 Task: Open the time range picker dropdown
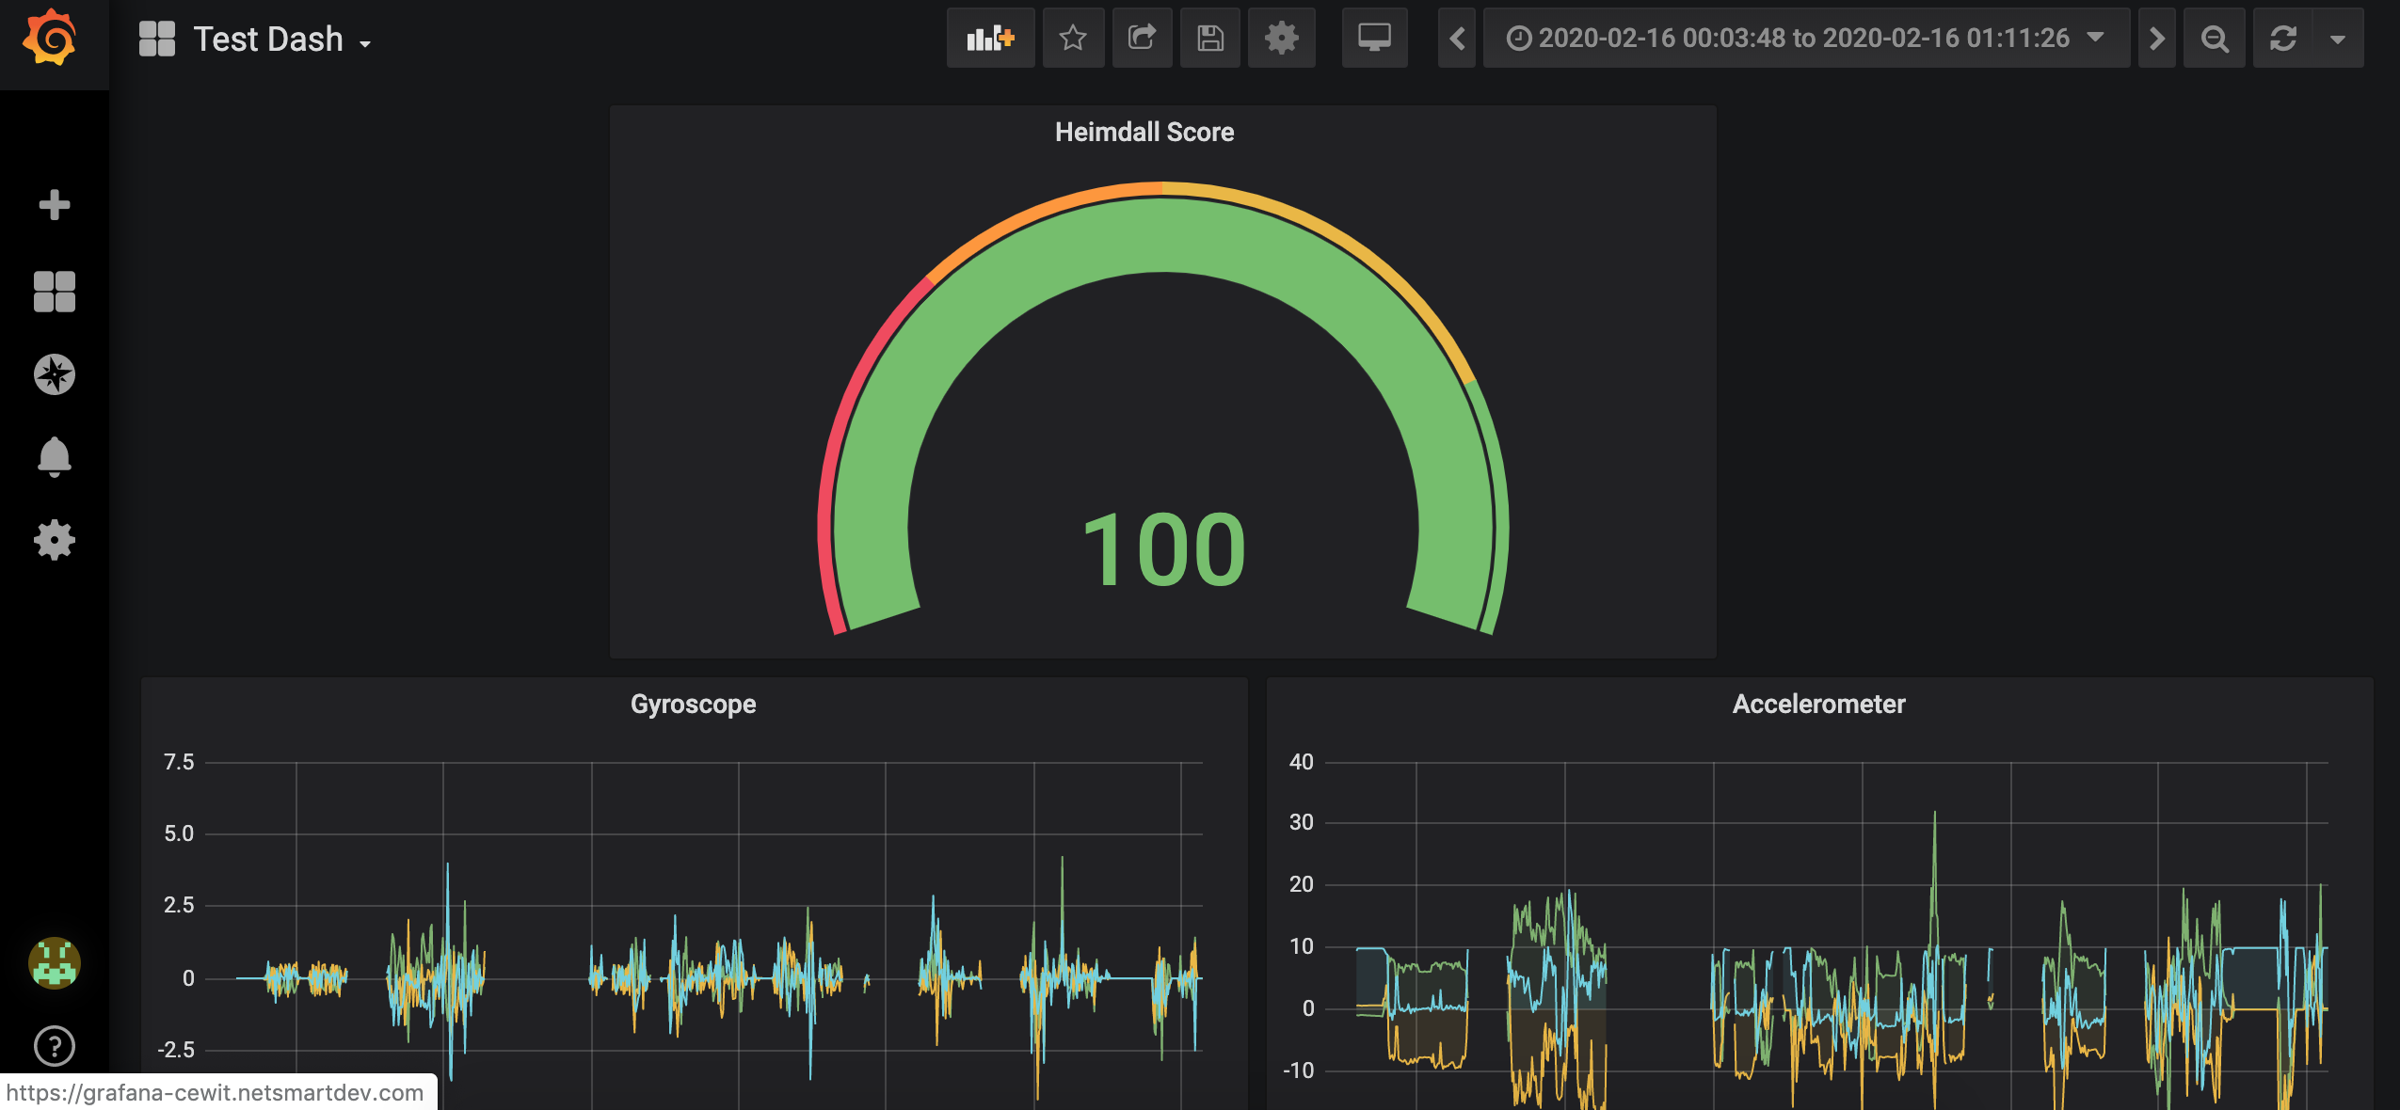point(1805,39)
